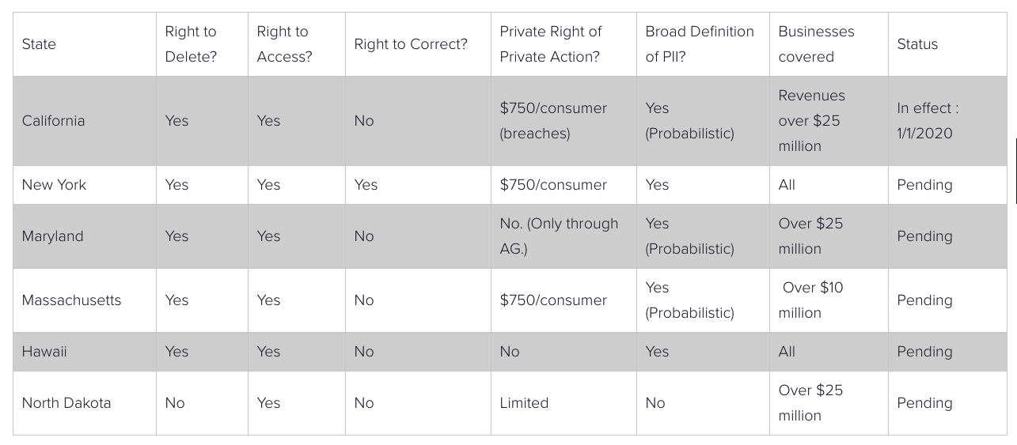Click the Maryland state cell

pos(85,236)
